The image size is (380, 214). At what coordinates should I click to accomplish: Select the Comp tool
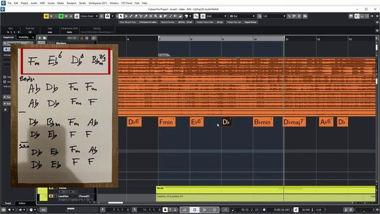tap(160, 16)
